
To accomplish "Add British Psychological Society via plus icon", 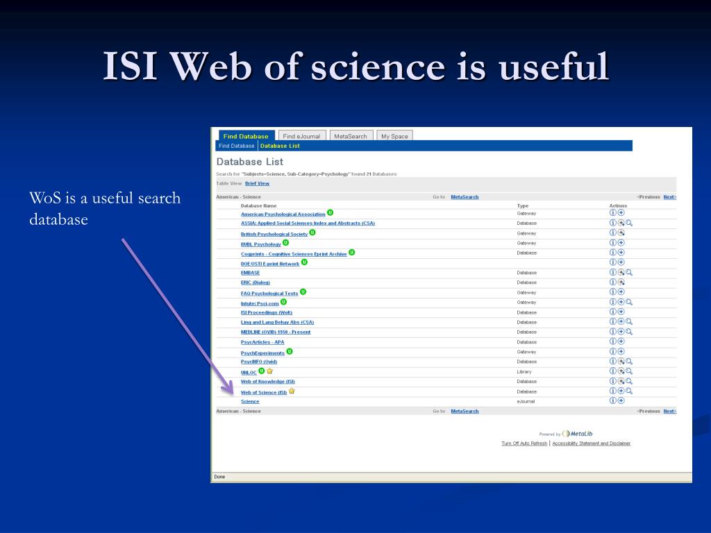I will click(x=621, y=232).
